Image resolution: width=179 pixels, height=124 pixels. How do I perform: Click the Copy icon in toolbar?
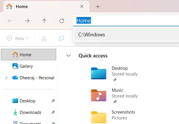(x=61, y=38)
